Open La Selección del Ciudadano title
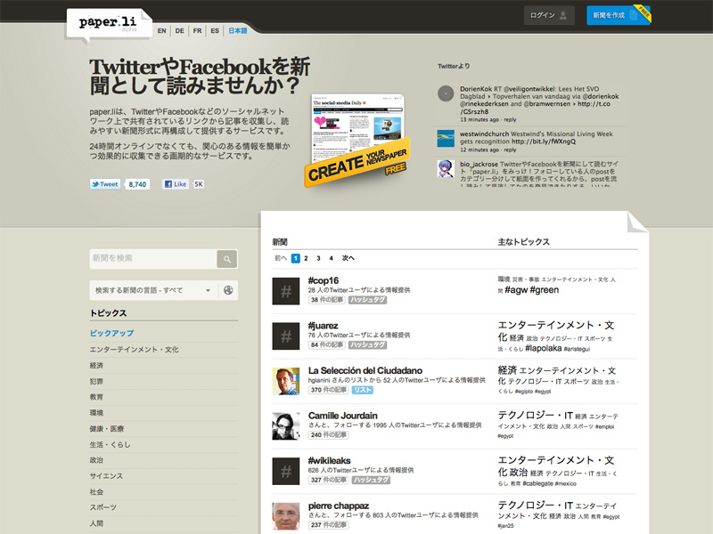The height and width of the screenshot is (534, 713). click(x=365, y=370)
